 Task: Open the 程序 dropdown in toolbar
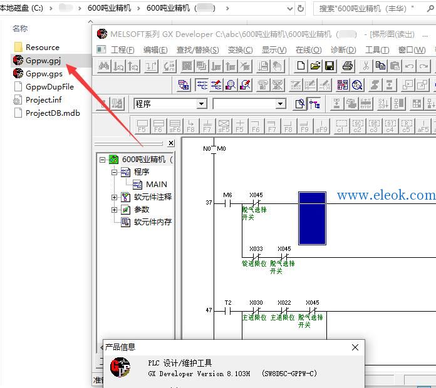point(201,104)
